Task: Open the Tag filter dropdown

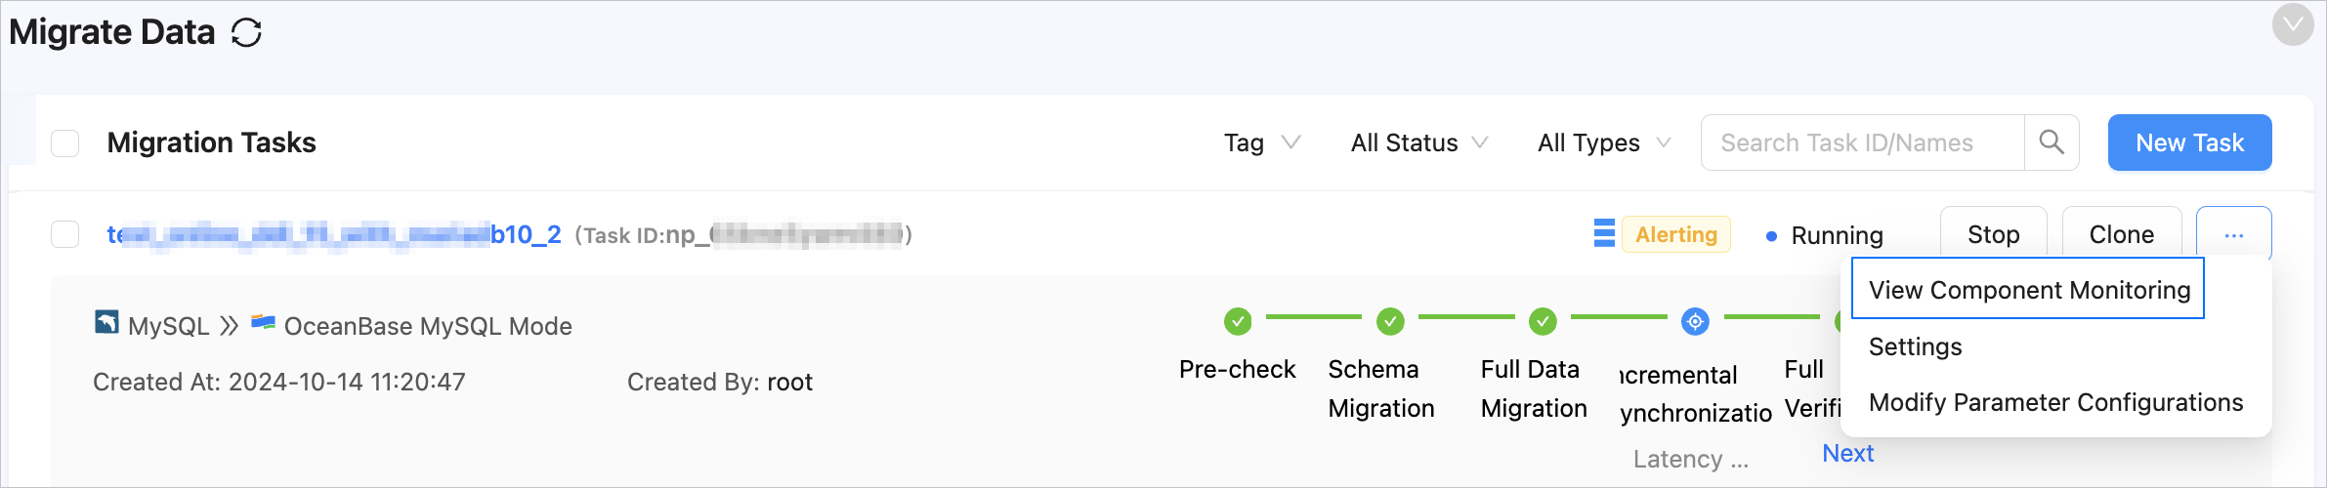Action: 1261,142
